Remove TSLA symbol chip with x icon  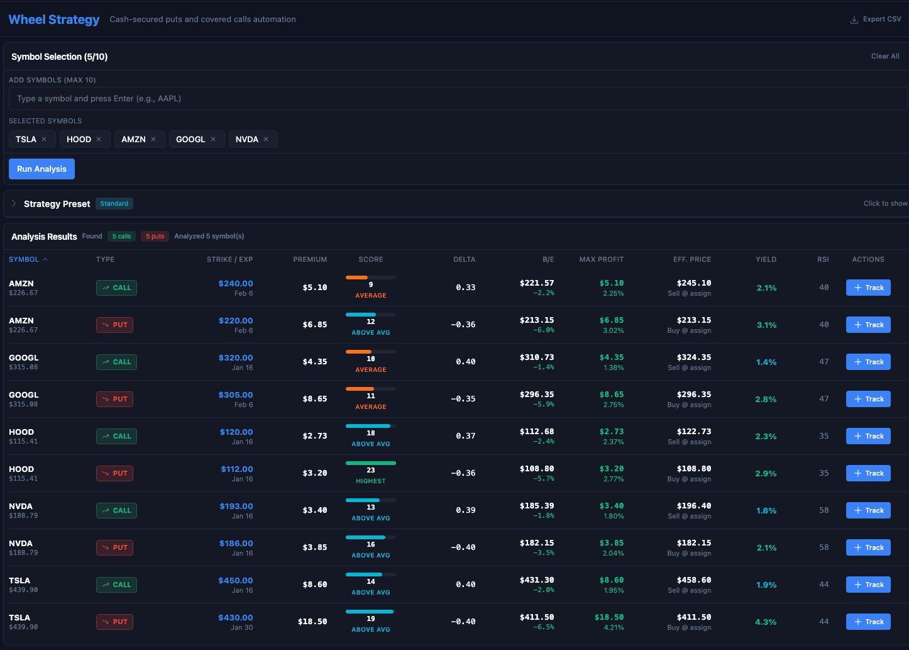(44, 139)
